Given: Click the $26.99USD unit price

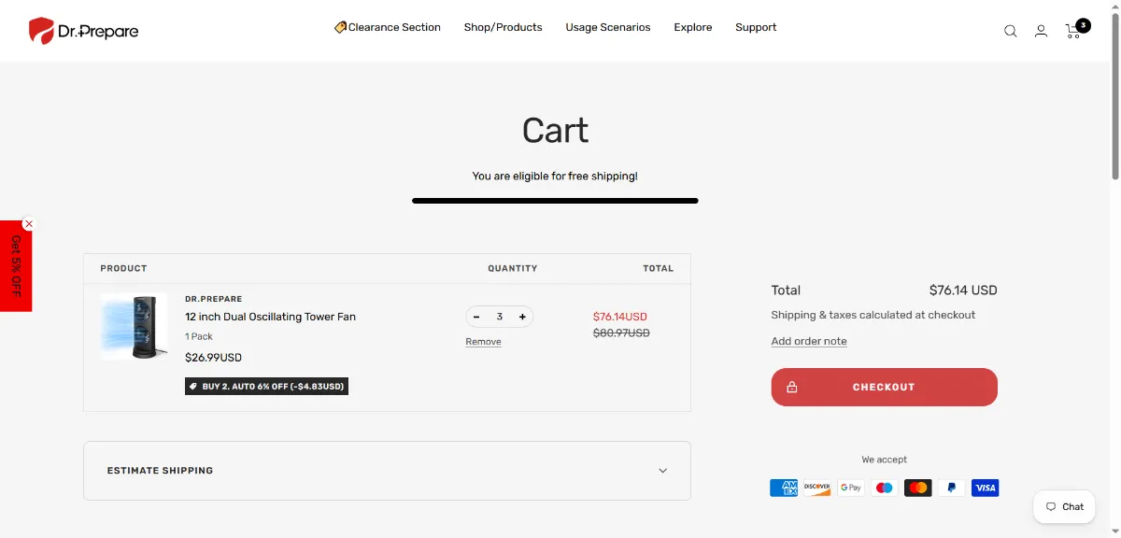Looking at the screenshot, I should click(213, 358).
